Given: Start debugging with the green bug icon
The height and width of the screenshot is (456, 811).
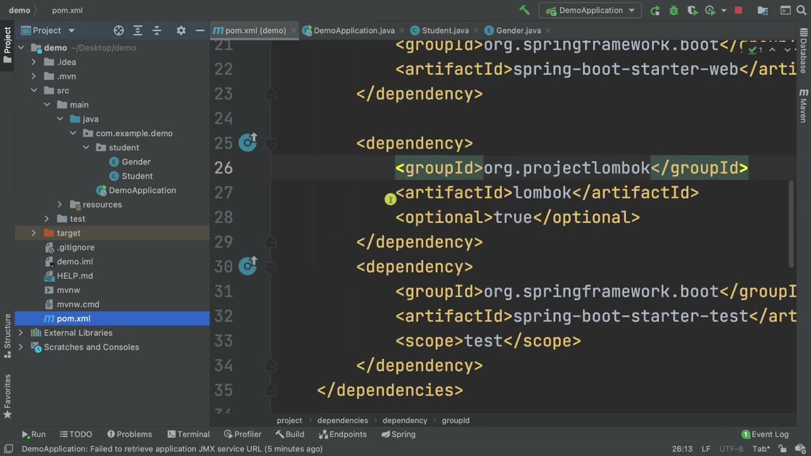Looking at the screenshot, I should [x=674, y=10].
